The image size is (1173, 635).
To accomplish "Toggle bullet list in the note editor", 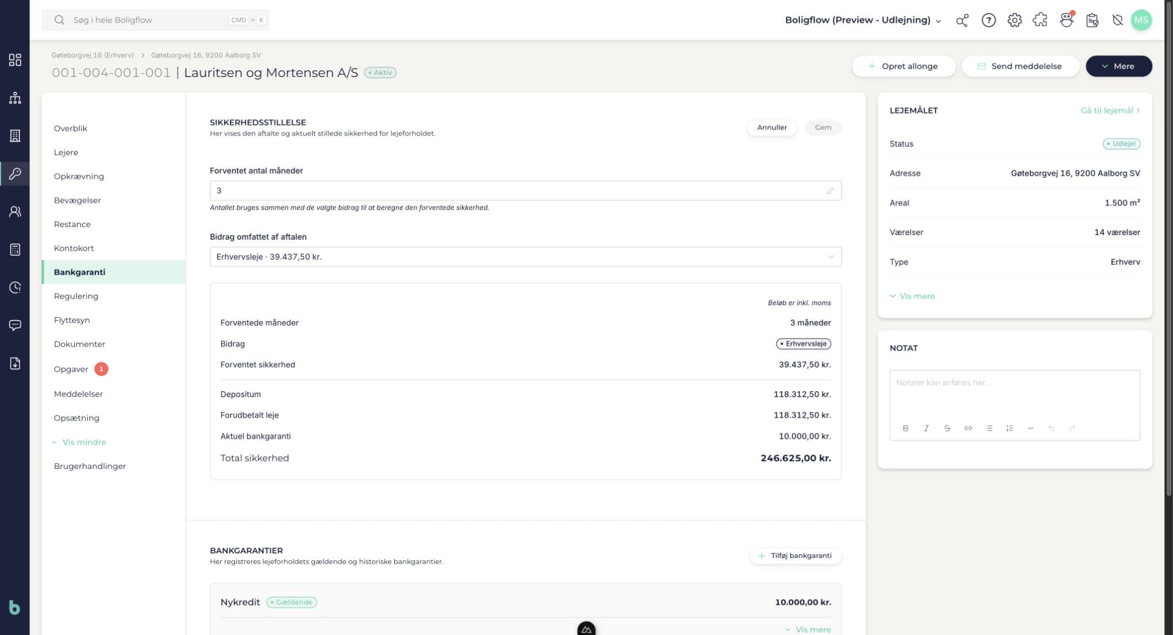I will [x=989, y=428].
